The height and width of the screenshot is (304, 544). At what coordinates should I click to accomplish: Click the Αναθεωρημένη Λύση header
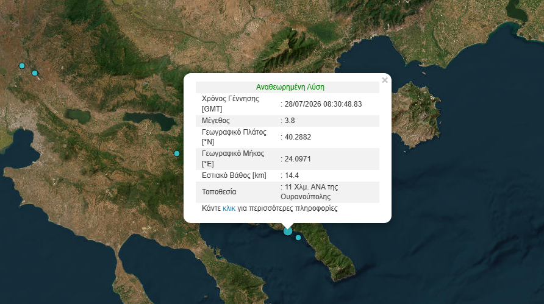click(x=290, y=87)
